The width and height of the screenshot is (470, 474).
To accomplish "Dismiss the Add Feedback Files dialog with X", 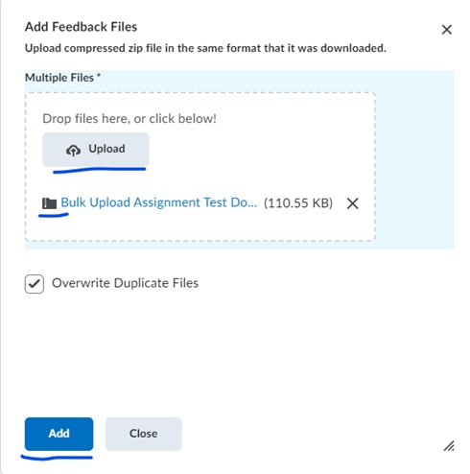I will coord(447,30).
